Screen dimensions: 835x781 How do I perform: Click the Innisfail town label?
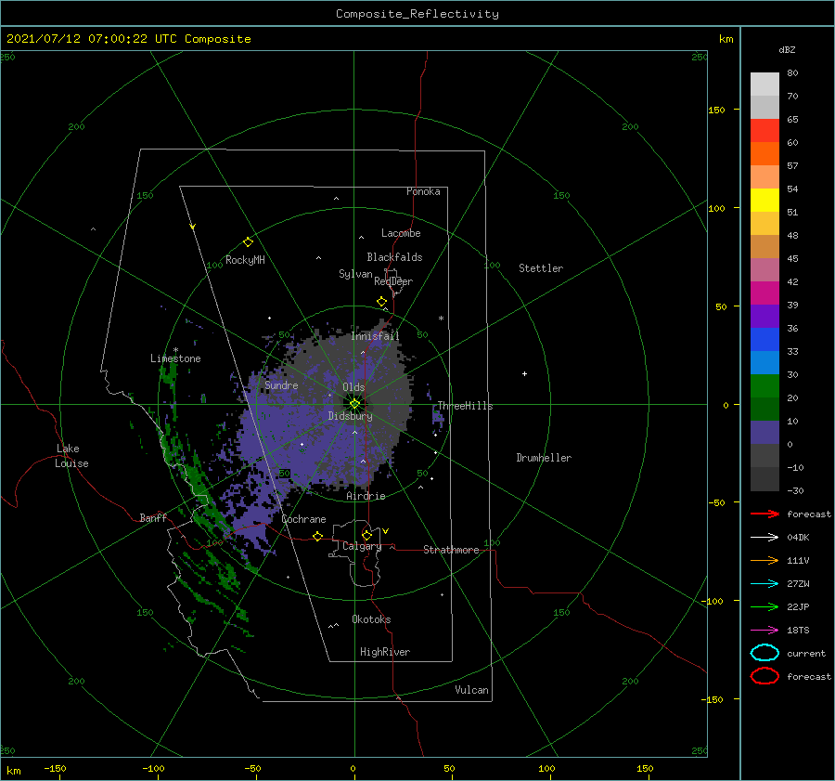coord(375,336)
